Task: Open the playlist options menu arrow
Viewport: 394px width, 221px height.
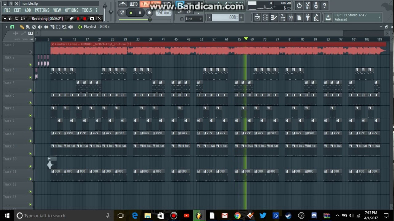Action: point(6,27)
